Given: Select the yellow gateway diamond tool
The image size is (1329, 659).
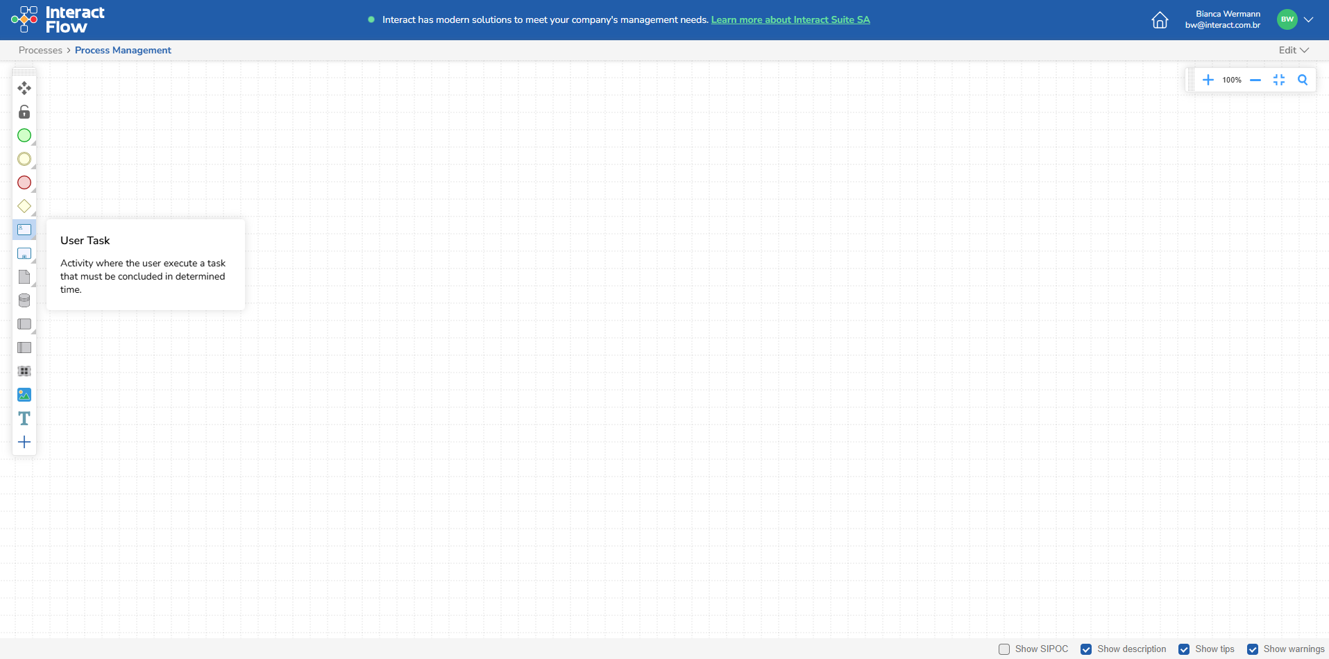Looking at the screenshot, I should tap(24, 206).
